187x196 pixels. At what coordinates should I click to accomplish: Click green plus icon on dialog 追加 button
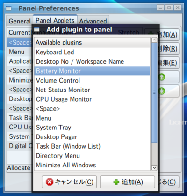116,182
